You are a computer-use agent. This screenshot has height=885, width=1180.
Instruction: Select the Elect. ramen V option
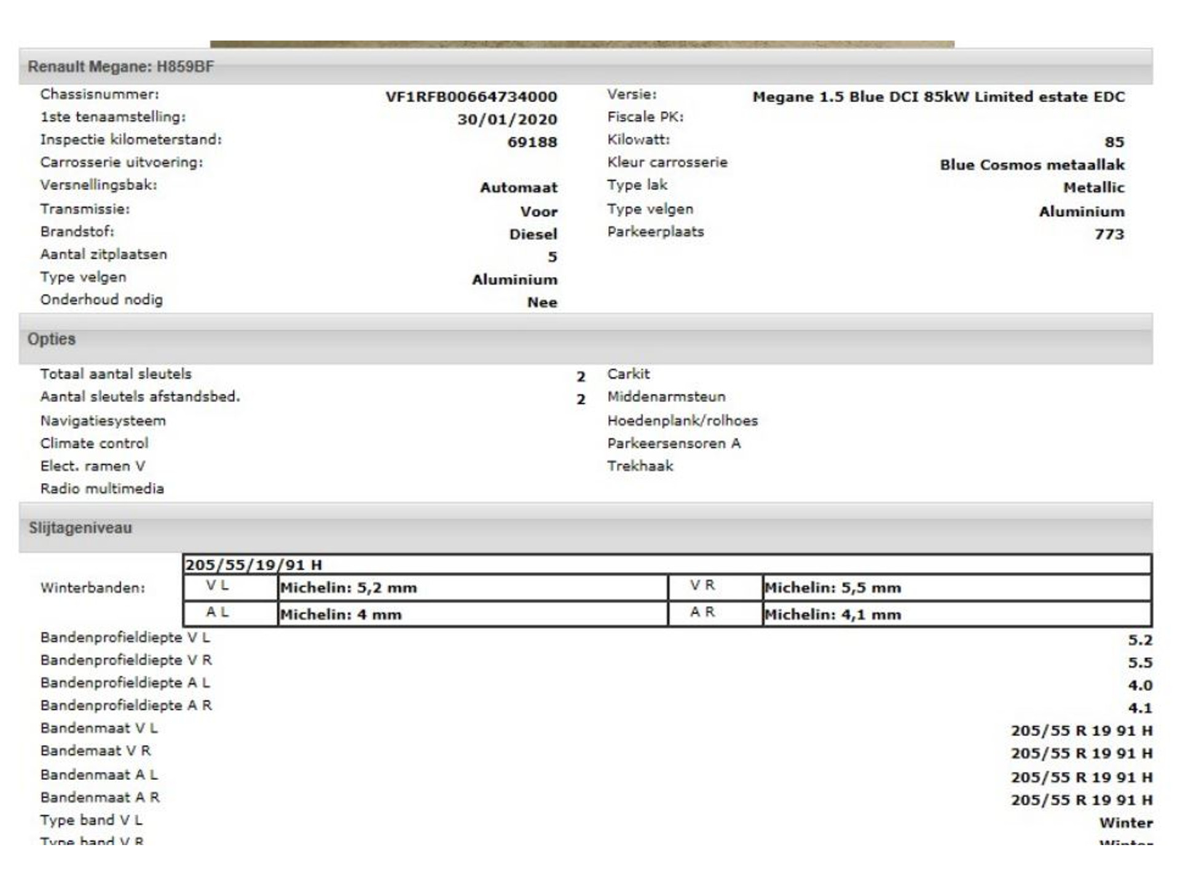coord(93,466)
